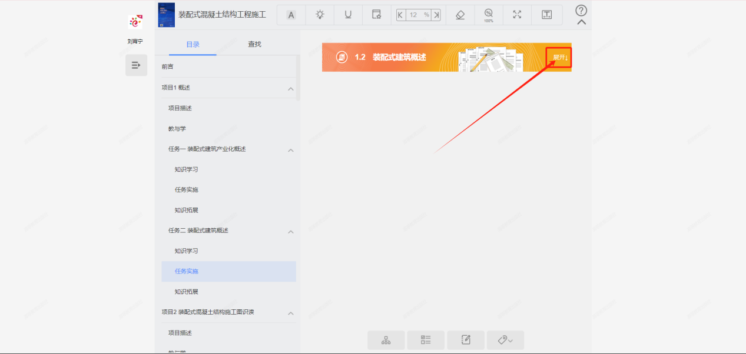Collapse '任务一 装配式建筑产业化概述' chevron

pyautogui.click(x=290, y=150)
